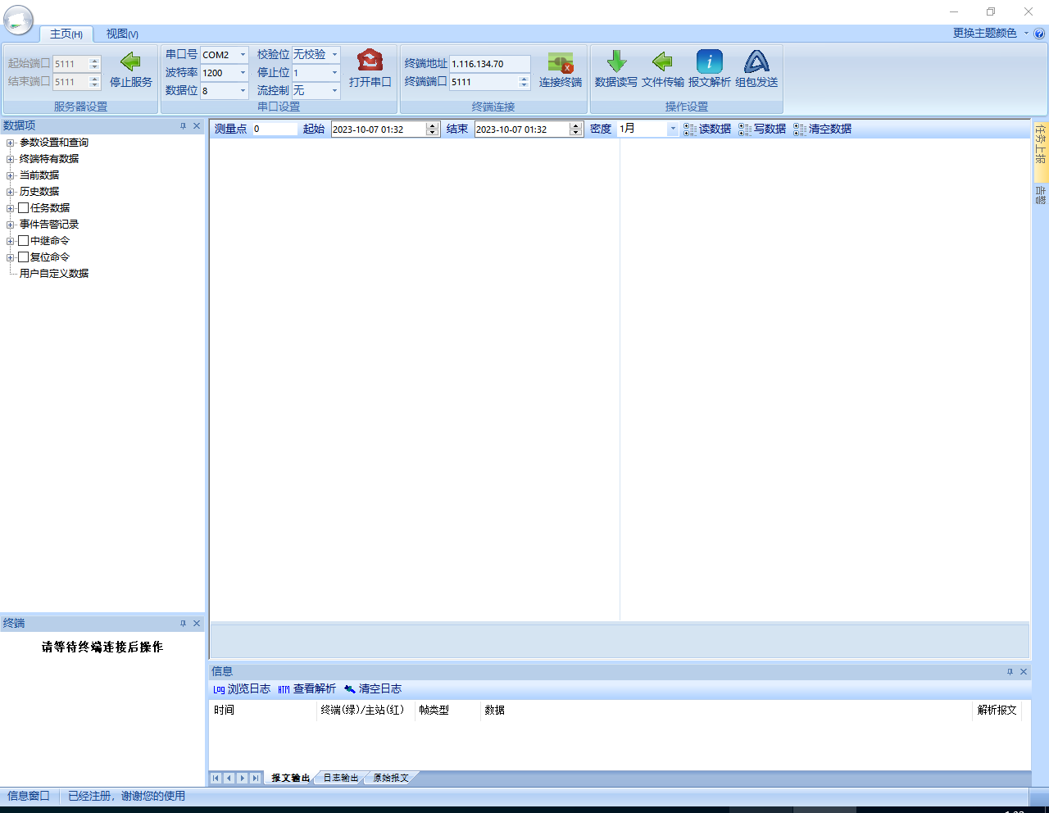Screen dimensions: 1049x813
Task: Close the 终端 panel
Action: [x=197, y=624]
